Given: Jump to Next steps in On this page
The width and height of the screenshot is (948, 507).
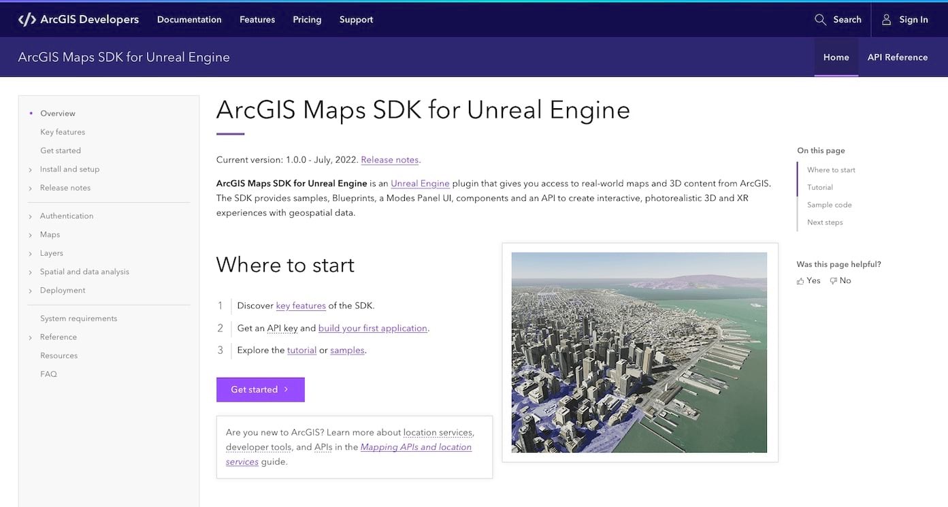Looking at the screenshot, I should 825,223.
